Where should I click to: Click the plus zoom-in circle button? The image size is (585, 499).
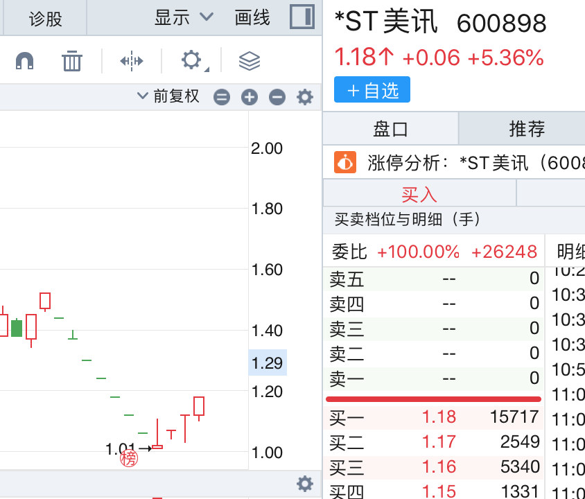[x=250, y=97]
